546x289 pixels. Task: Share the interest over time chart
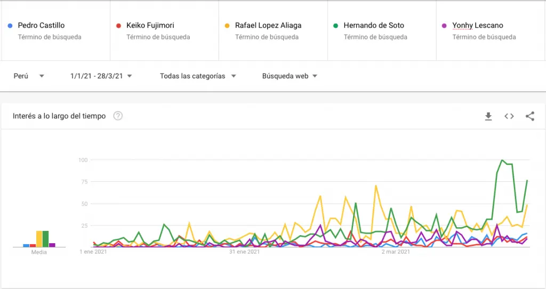click(x=529, y=116)
